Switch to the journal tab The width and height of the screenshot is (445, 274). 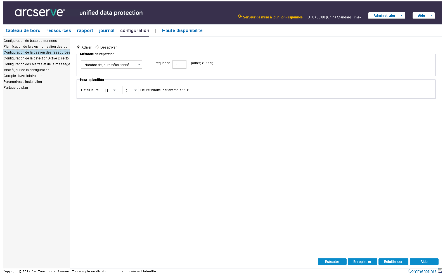coord(106,31)
